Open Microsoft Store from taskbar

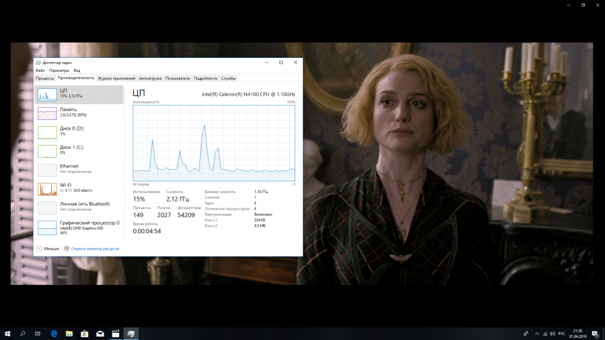(x=84, y=333)
